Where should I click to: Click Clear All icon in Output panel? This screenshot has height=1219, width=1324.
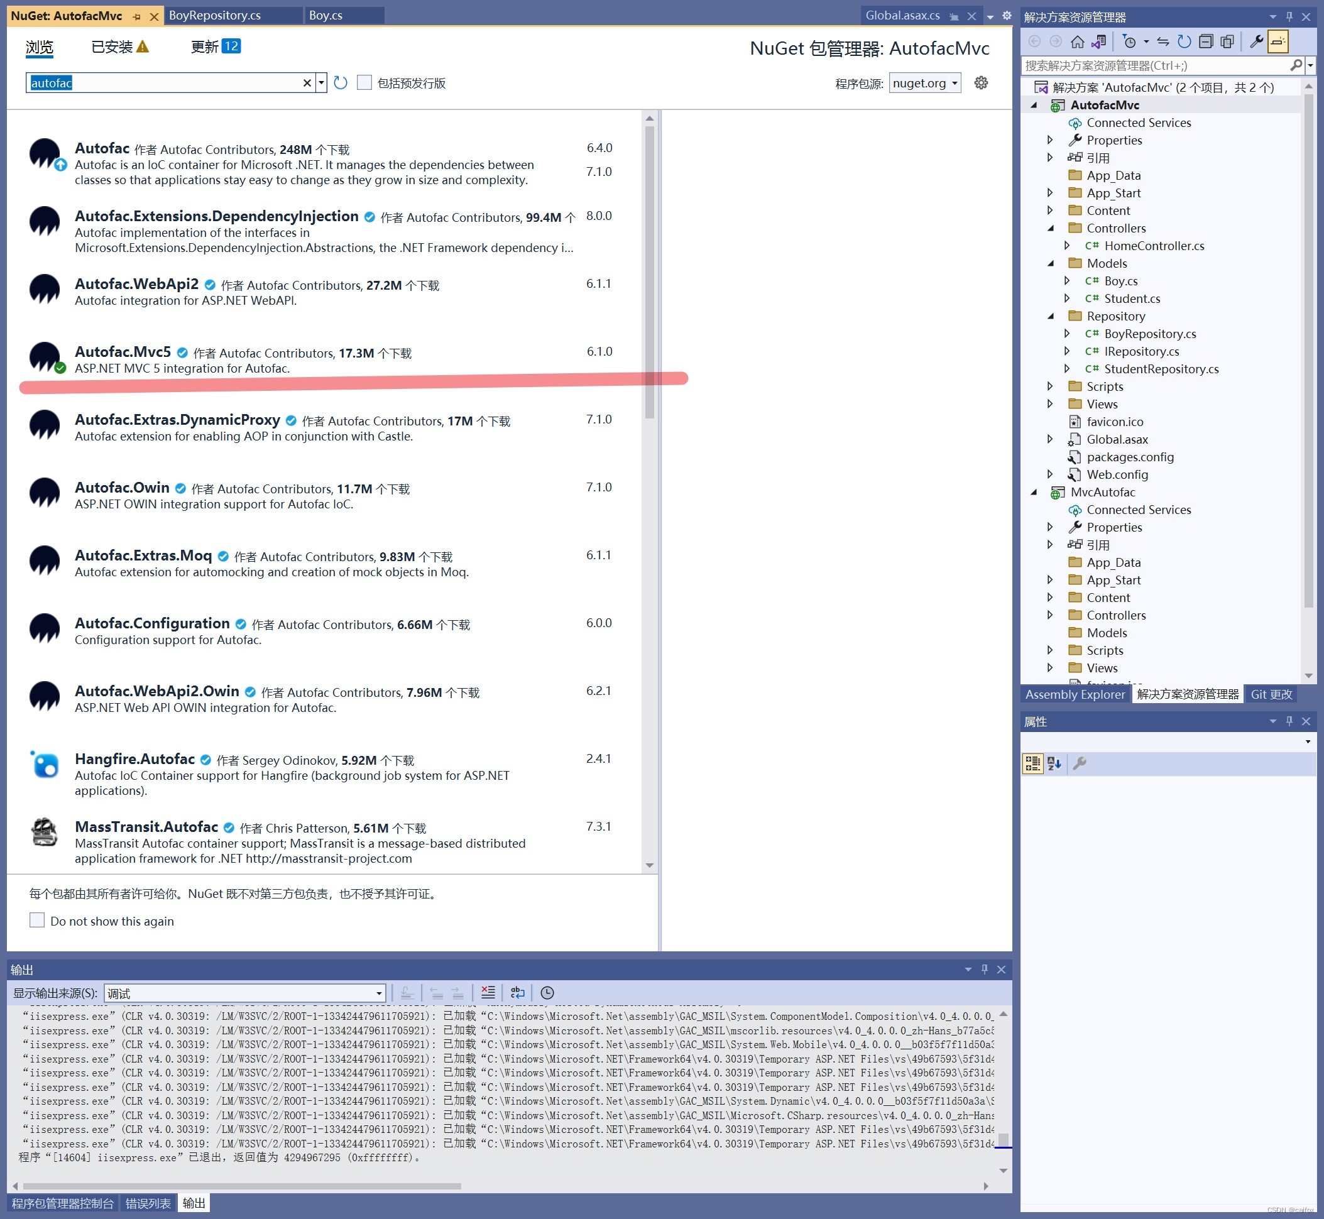coord(488,993)
